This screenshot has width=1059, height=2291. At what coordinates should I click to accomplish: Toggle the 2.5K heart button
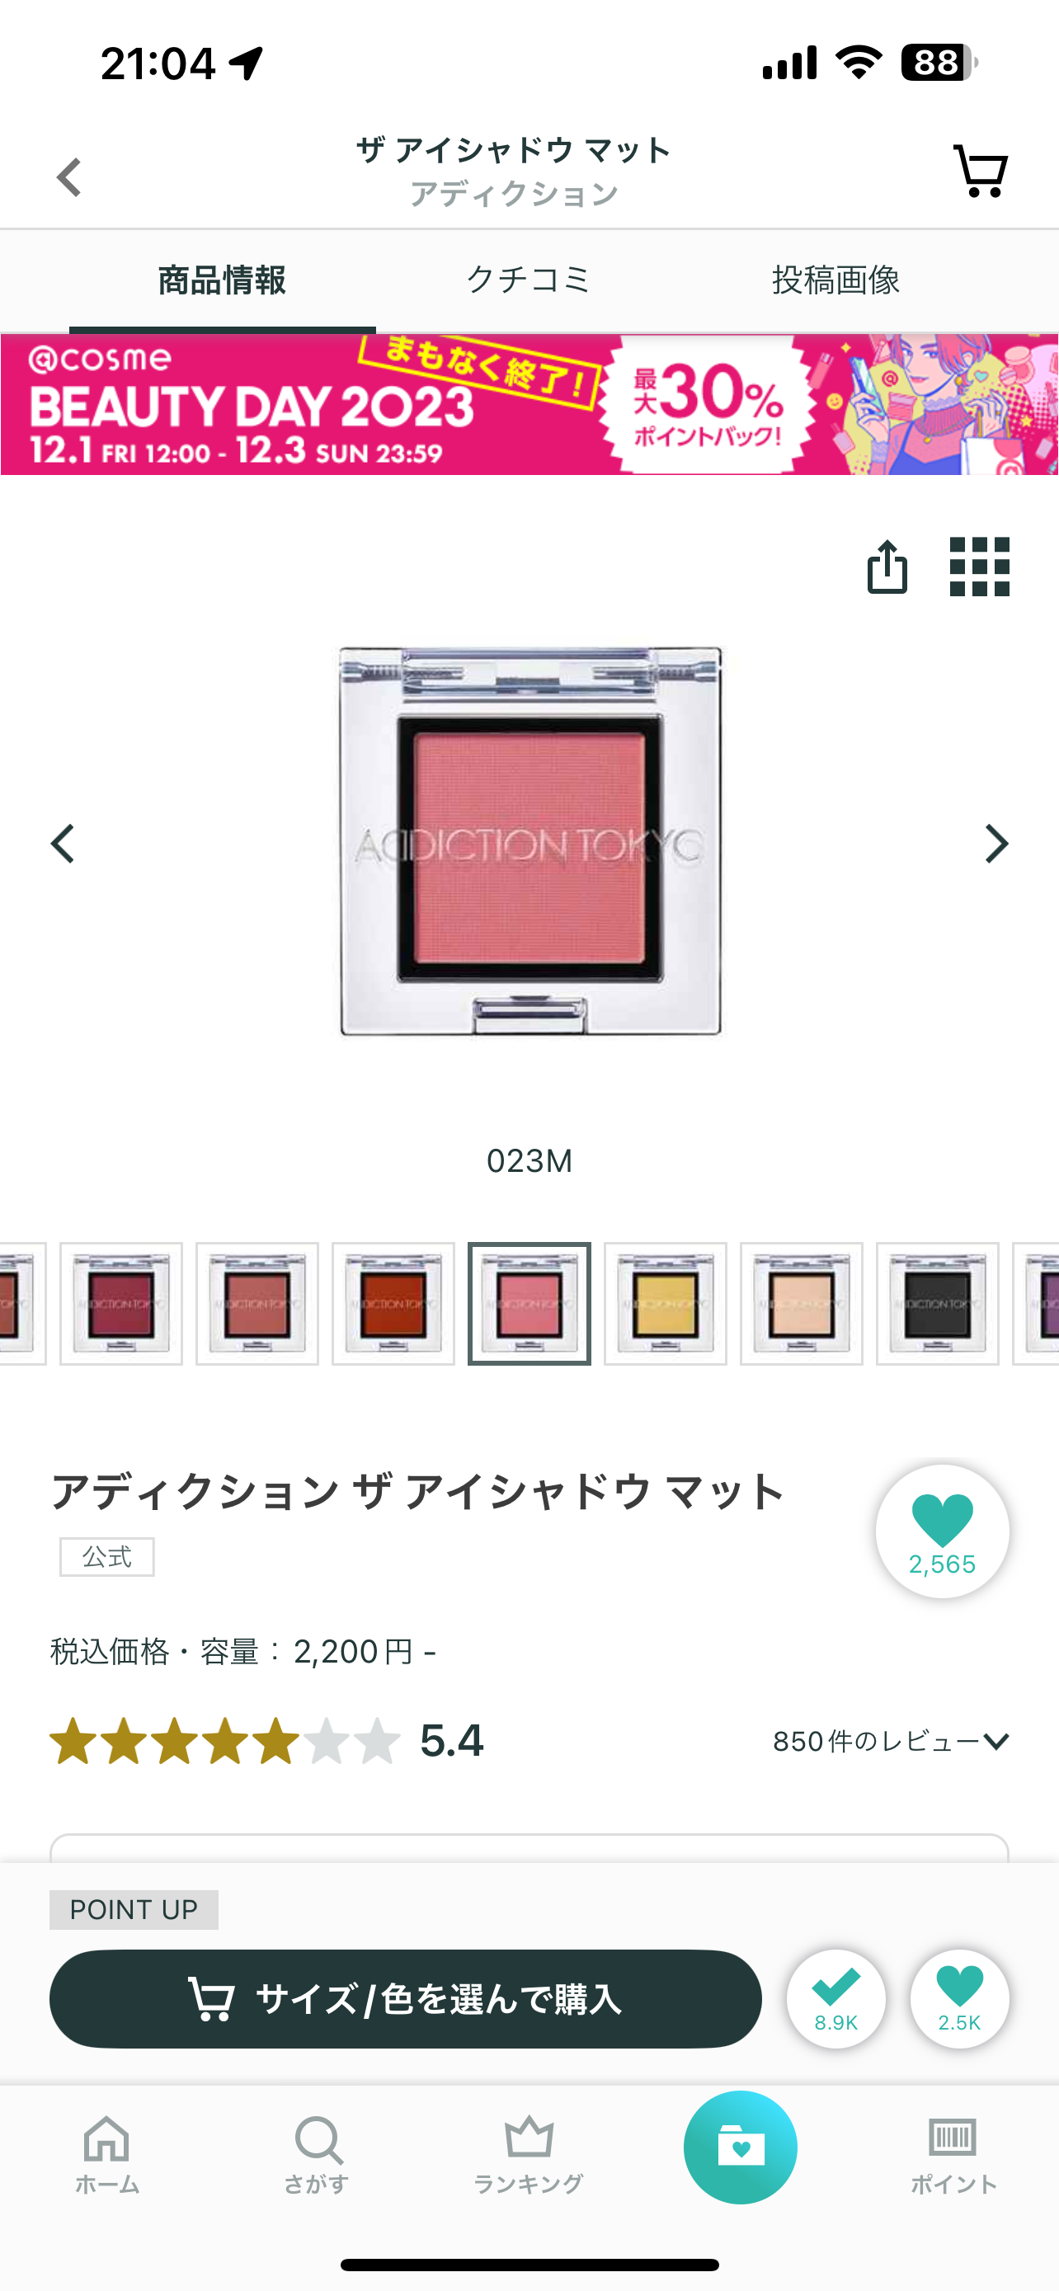959,1999
